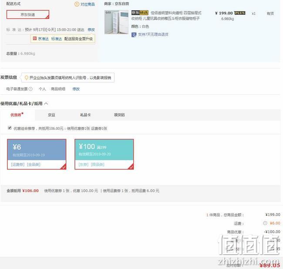The height and width of the screenshot is (269, 283).
Task: Click the 有货 stock status text
Action: tap(270, 13)
